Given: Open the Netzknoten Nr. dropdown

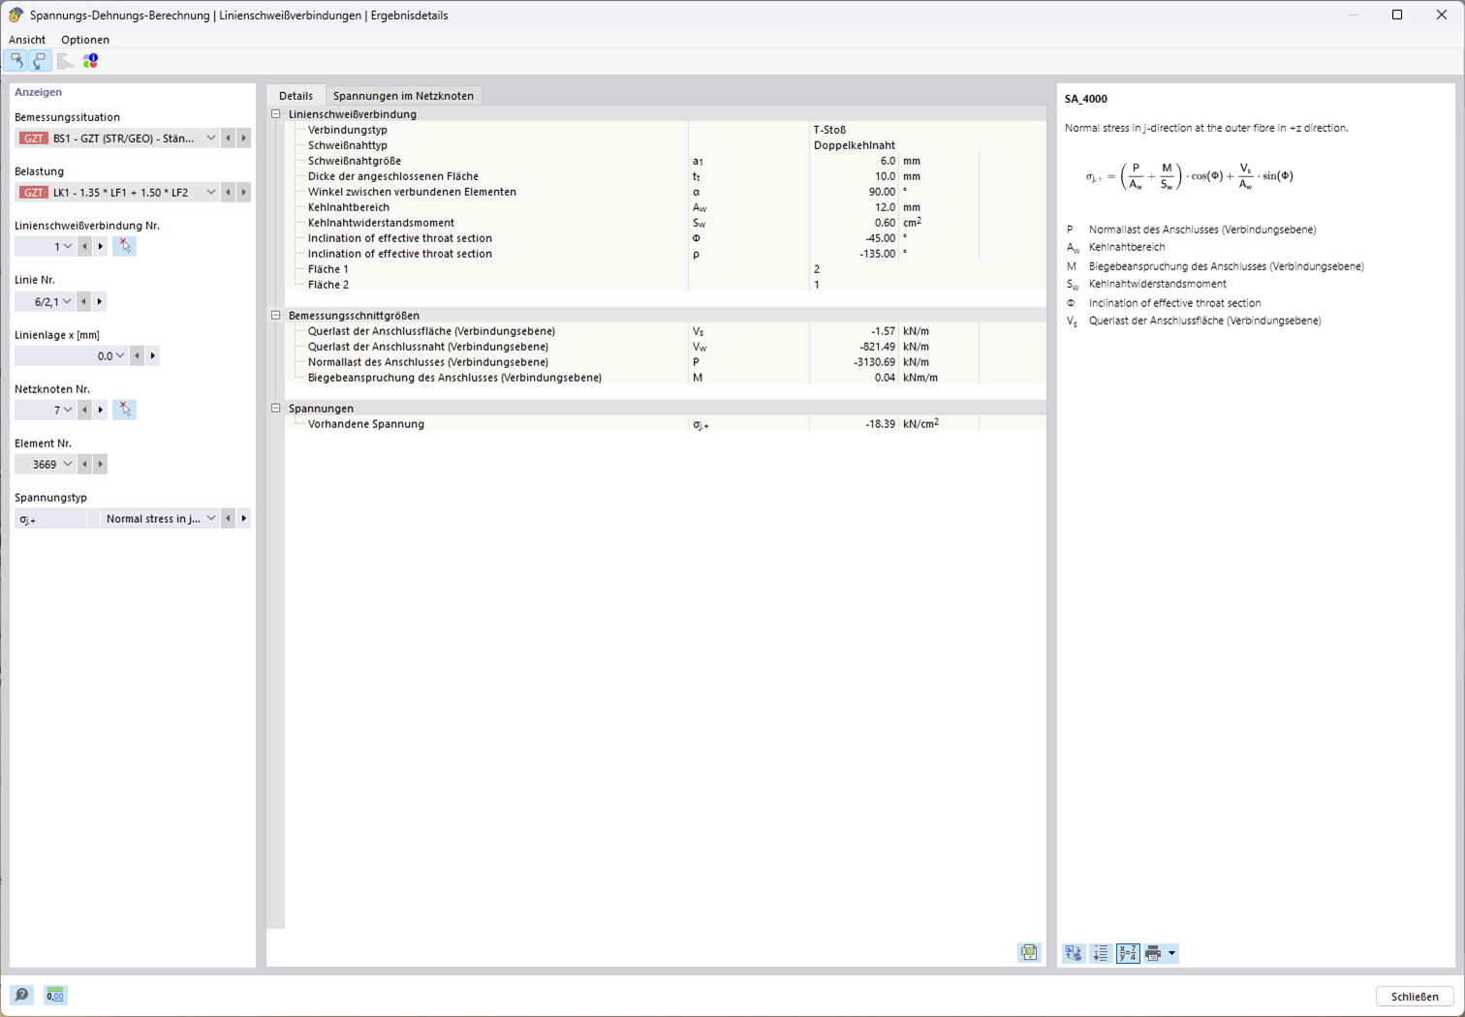Looking at the screenshot, I should point(68,411).
